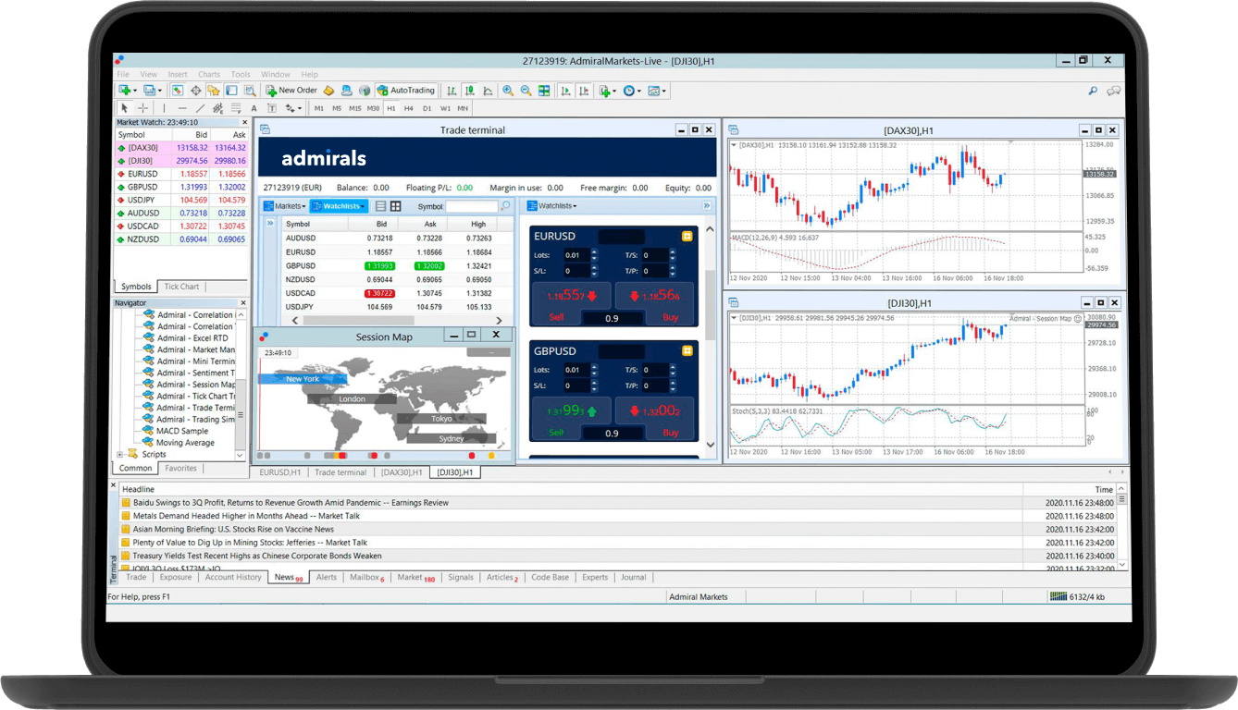Enable chart shift icon
The height and width of the screenshot is (710, 1238).
pos(584,91)
